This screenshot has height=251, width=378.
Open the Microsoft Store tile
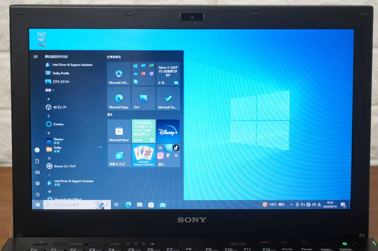[119, 131]
